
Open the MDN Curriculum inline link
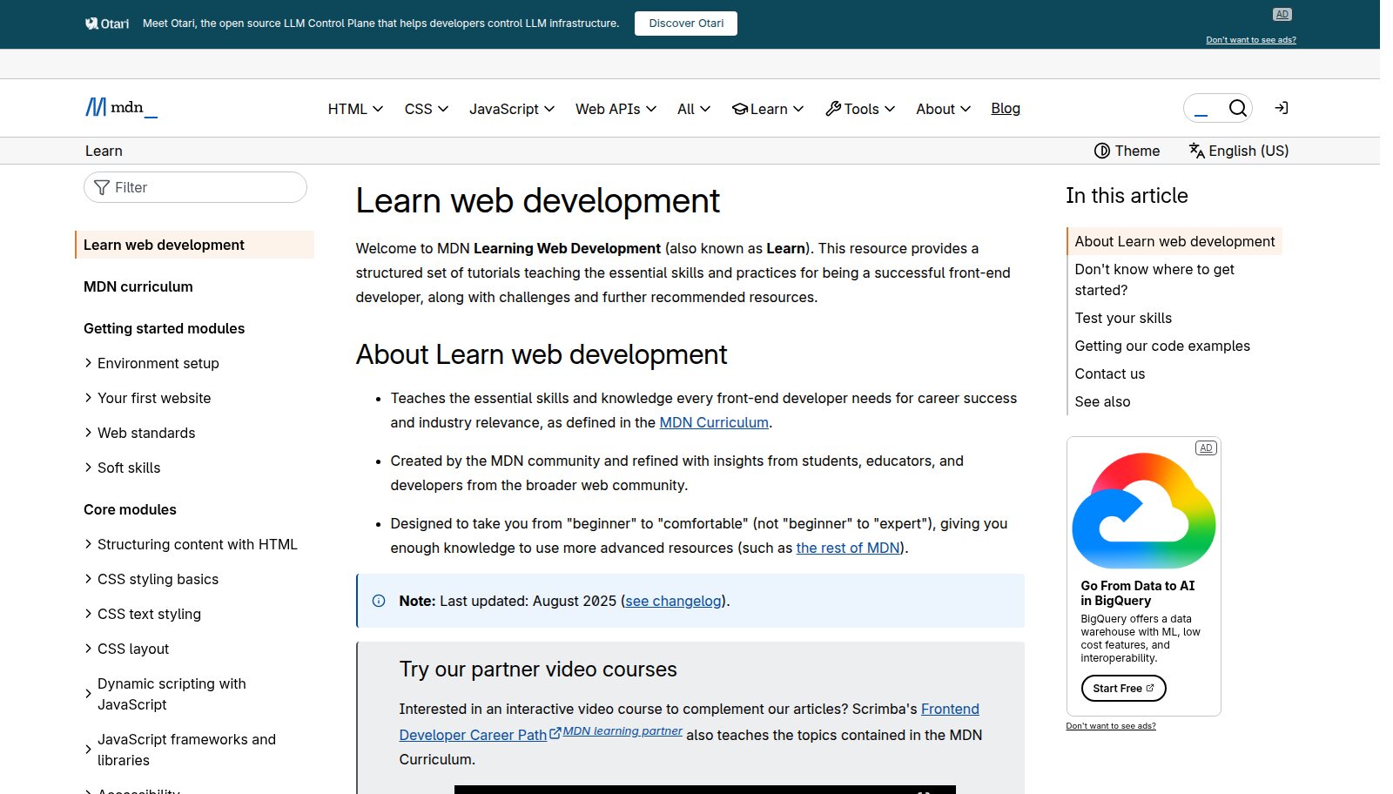pyautogui.click(x=714, y=422)
